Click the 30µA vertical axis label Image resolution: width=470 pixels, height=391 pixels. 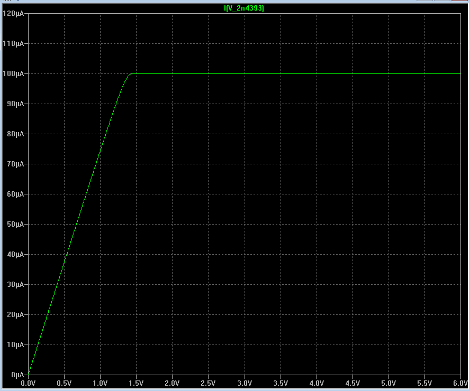click(15, 284)
